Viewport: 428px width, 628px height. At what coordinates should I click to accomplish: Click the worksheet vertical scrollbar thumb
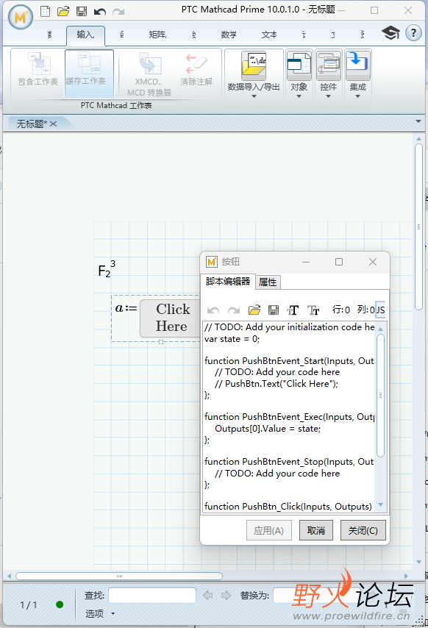click(x=418, y=227)
